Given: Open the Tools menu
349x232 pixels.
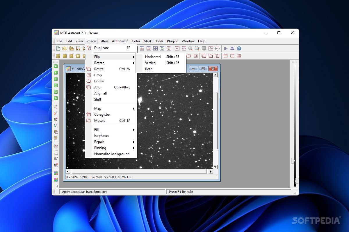Looking at the screenshot, I should (159, 41).
